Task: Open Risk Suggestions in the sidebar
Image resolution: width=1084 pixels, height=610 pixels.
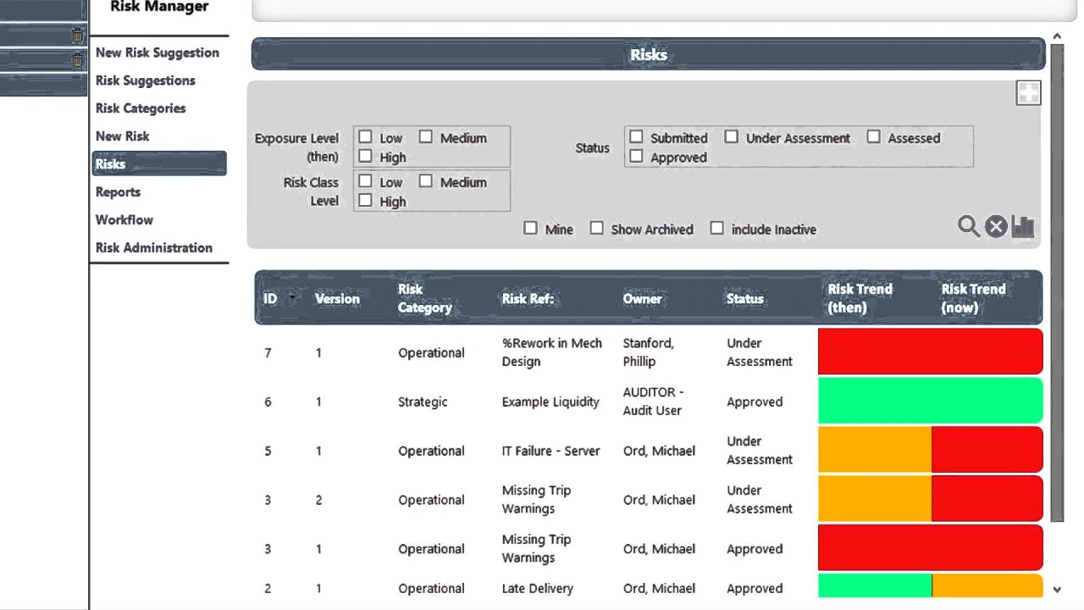Action: [x=146, y=80]
